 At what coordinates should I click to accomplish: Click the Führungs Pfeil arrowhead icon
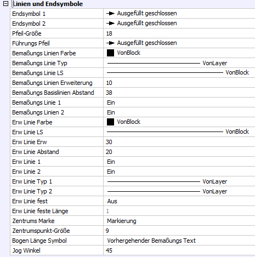click(x=110, y=43)
